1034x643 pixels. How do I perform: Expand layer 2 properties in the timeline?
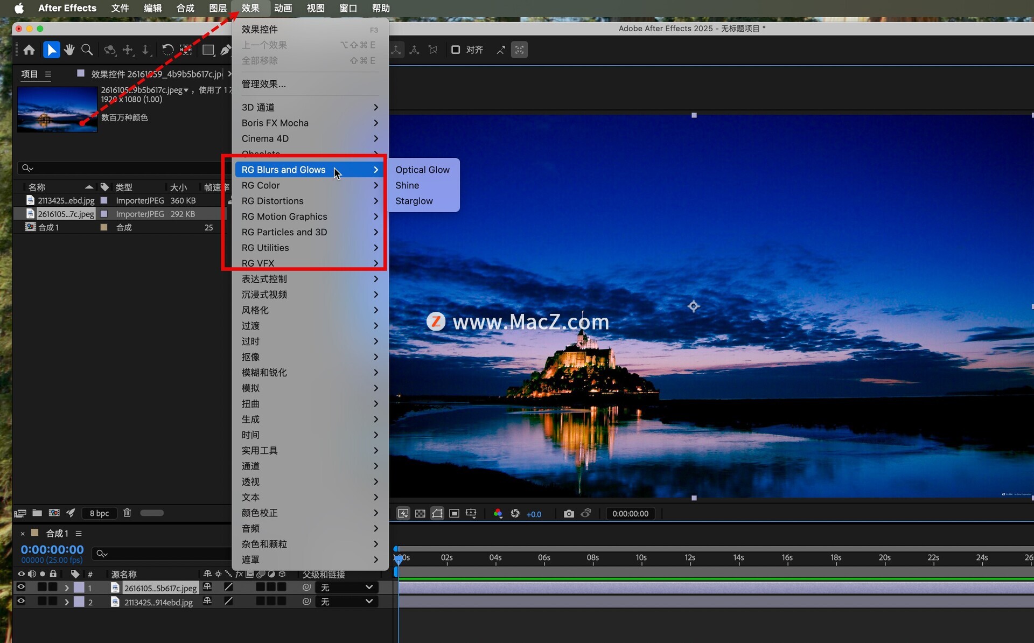[67, 602]
